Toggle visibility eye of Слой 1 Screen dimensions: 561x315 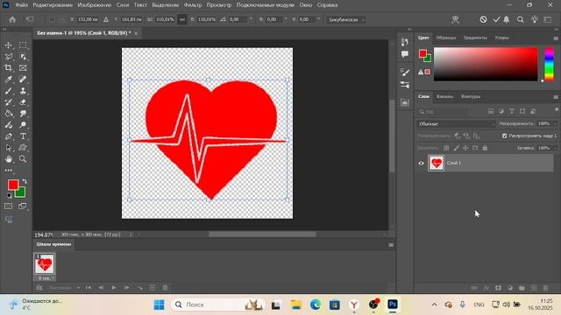[421, 164]
